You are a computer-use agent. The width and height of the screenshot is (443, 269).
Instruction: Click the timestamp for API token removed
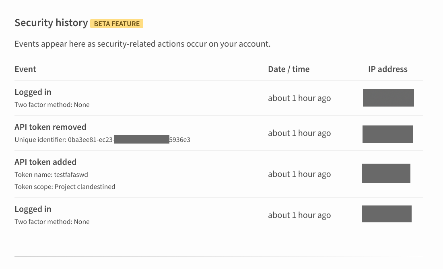tap(299, 133)
